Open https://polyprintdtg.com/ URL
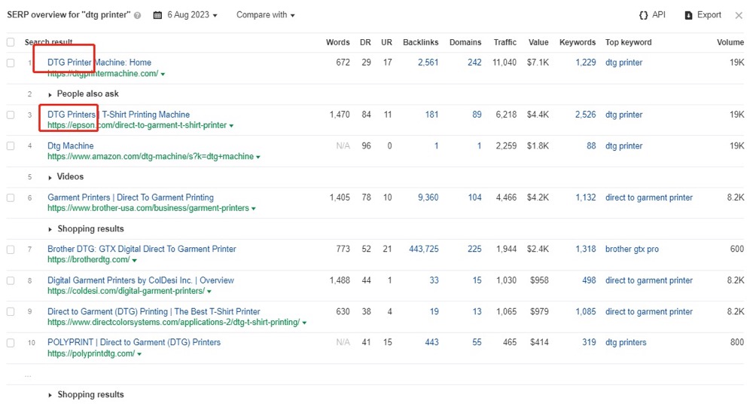This screenshot has height=404, width=753. 91,353
